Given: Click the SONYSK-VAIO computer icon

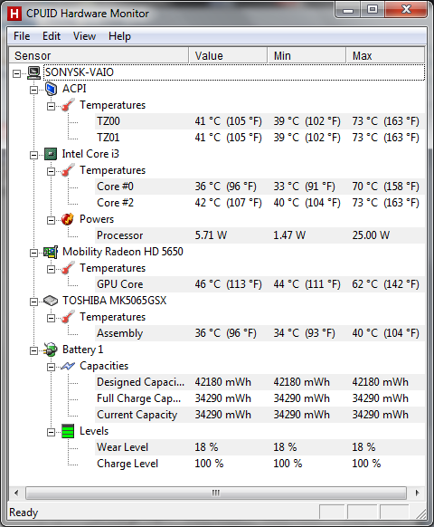Looking at the screenshot, I should [x=33, y=72].
